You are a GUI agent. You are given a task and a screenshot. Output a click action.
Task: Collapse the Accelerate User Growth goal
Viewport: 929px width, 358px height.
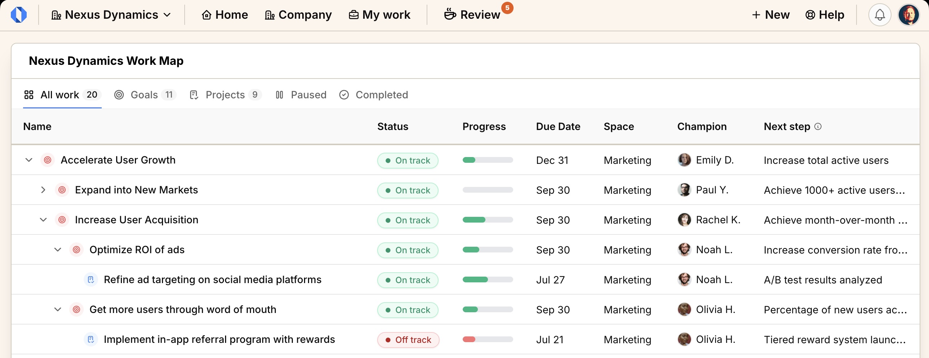[29, 160]
